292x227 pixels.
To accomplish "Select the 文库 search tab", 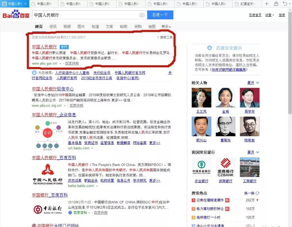I will pos(109,26).
